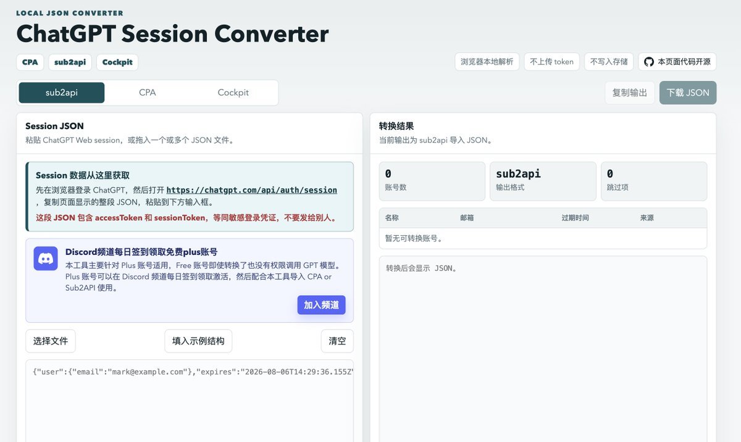The height and width of the screenshot is (442, 741).
Task: Click the 浏览器本地解析 badge
Action: [x=487, y=62]
